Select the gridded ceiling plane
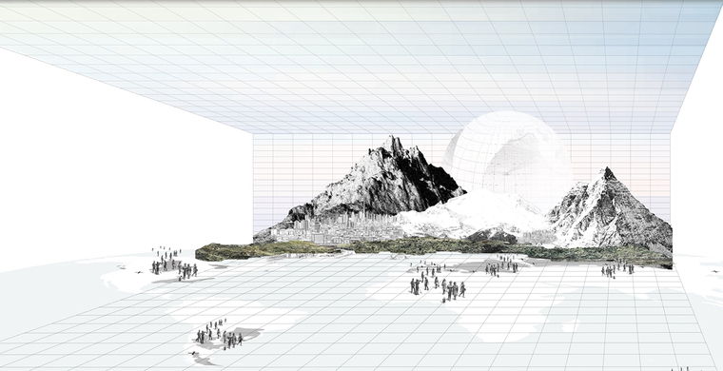Viewport: 723px width, 371px height. [360, 65]
